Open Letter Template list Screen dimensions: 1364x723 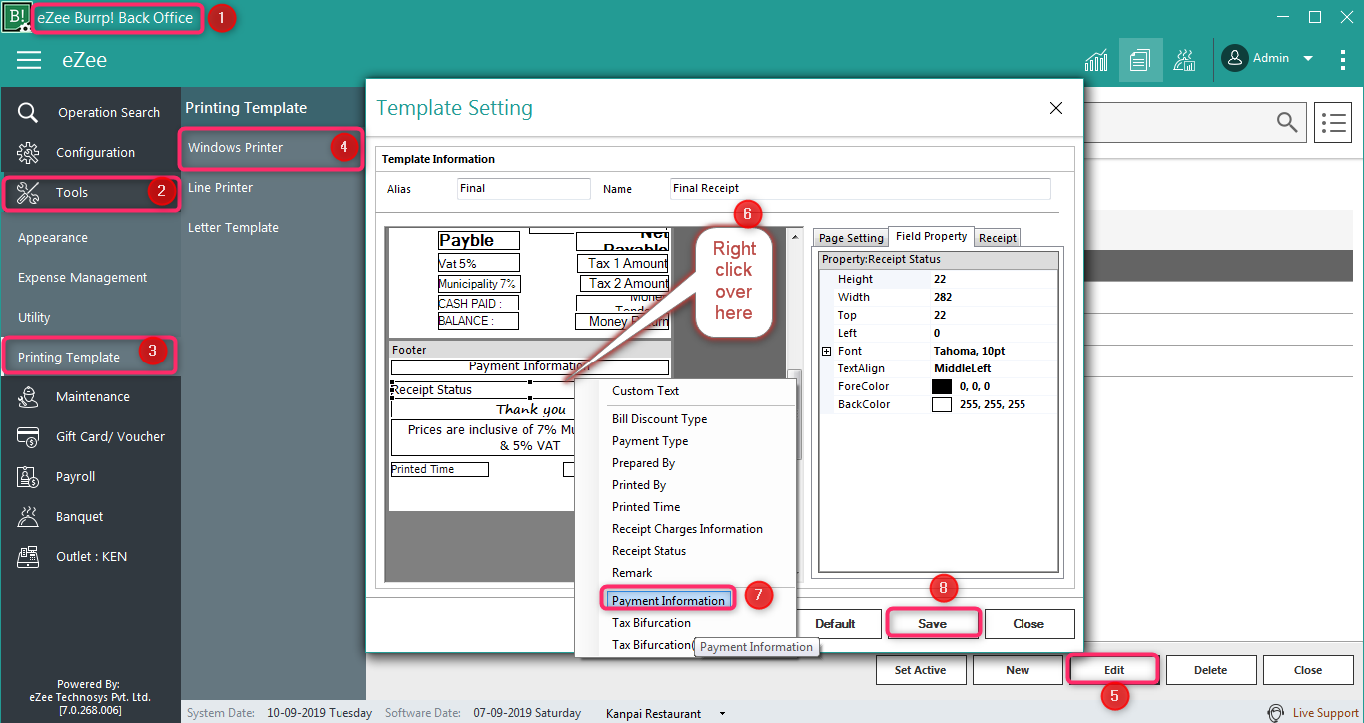point(233,228)
